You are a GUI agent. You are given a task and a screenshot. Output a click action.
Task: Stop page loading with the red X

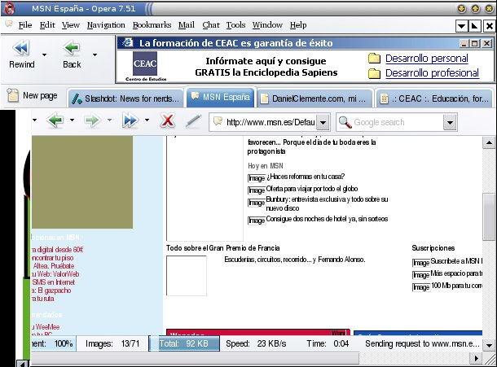167,120
